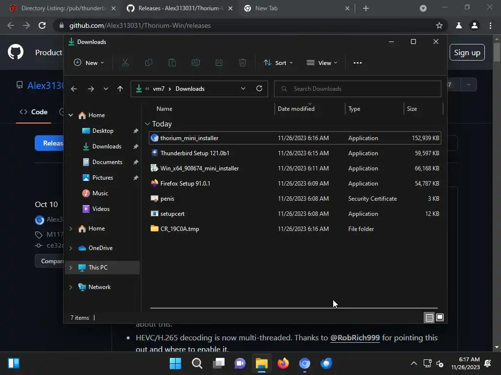
Task: Launch Firefox from the taskbar
Action: click(x=283, y=363)
